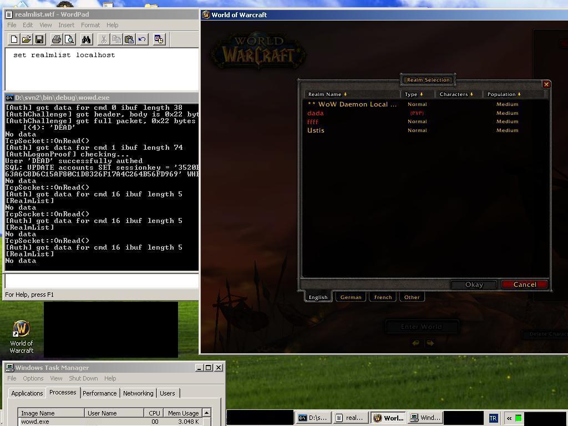
Task: Select the ffff realm row
Action: point(425,121)
